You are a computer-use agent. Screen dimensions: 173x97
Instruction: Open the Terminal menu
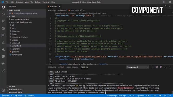(46, 2)
